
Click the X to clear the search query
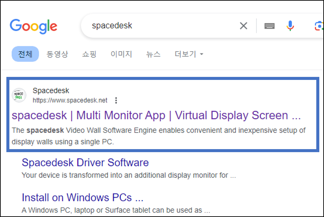(x=244, y=25)
